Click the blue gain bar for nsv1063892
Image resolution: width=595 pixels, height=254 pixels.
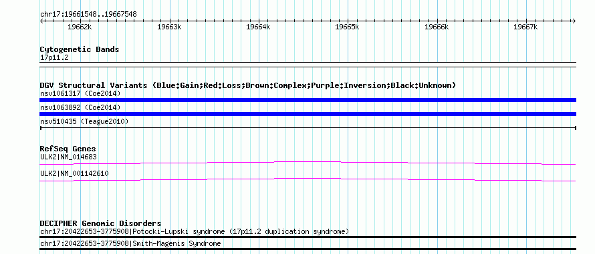(308, 114)
